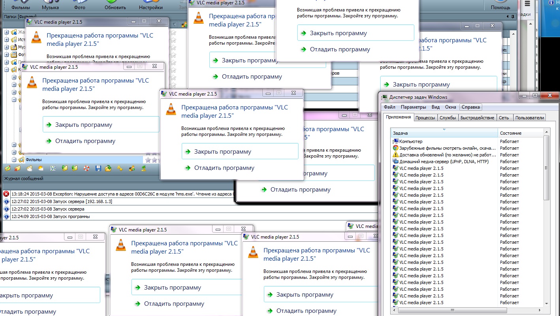Expand the first folder in the tree

pyautogui.click(x=7, y=32)
